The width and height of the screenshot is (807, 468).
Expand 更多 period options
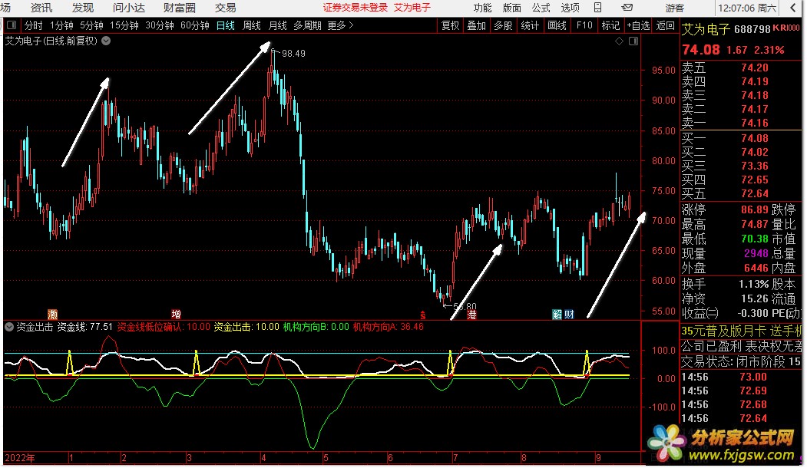click(340, 25)
